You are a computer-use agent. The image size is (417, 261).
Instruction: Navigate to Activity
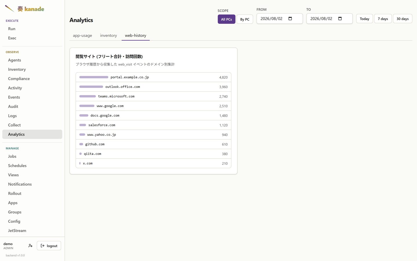32,88
